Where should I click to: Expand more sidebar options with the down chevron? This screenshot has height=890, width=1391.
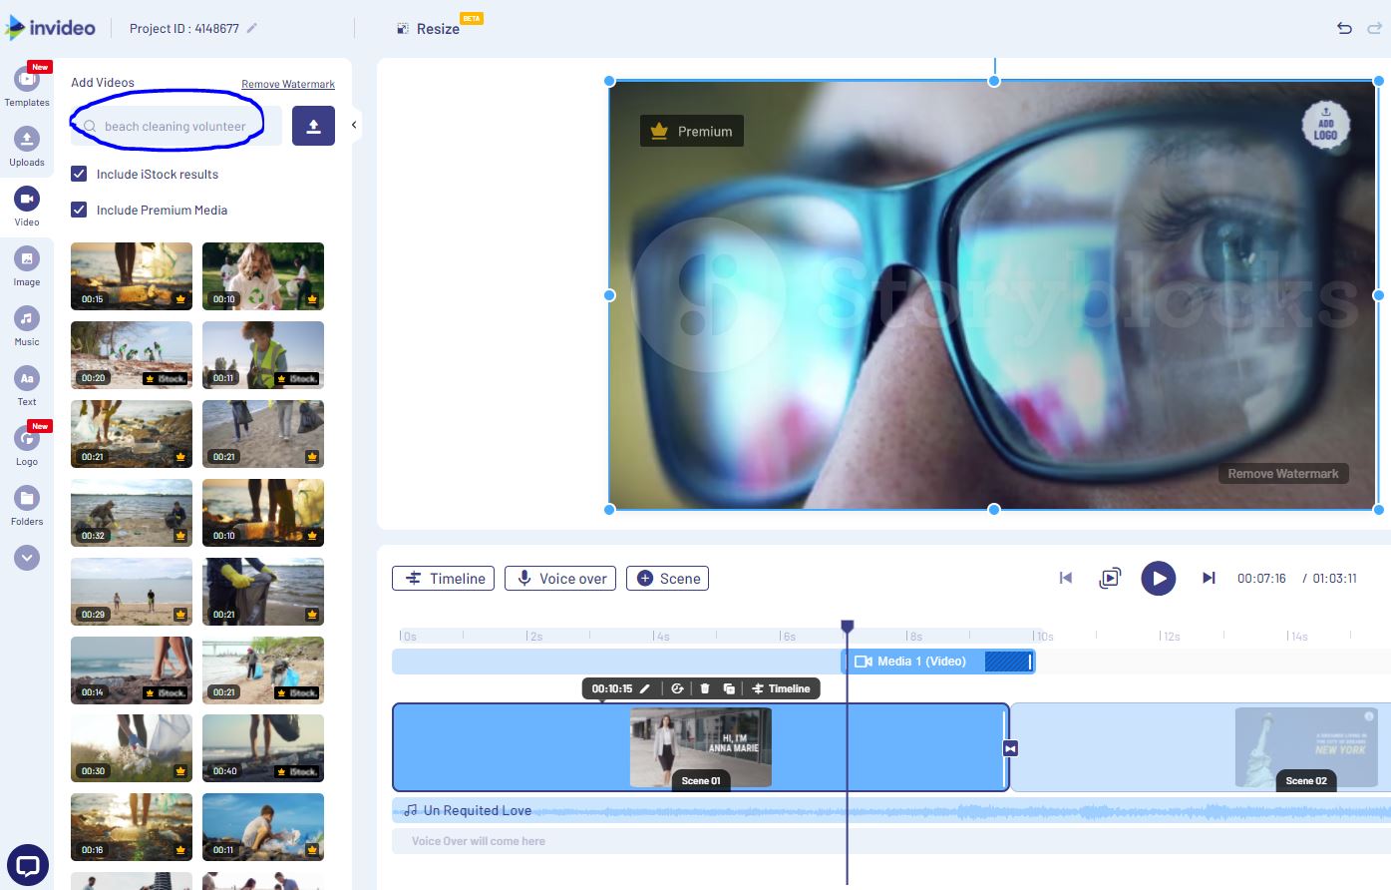(x=27, y=558)
